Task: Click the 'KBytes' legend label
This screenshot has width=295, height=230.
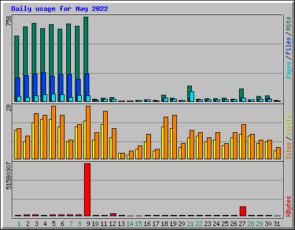Action: click(288, 206)
